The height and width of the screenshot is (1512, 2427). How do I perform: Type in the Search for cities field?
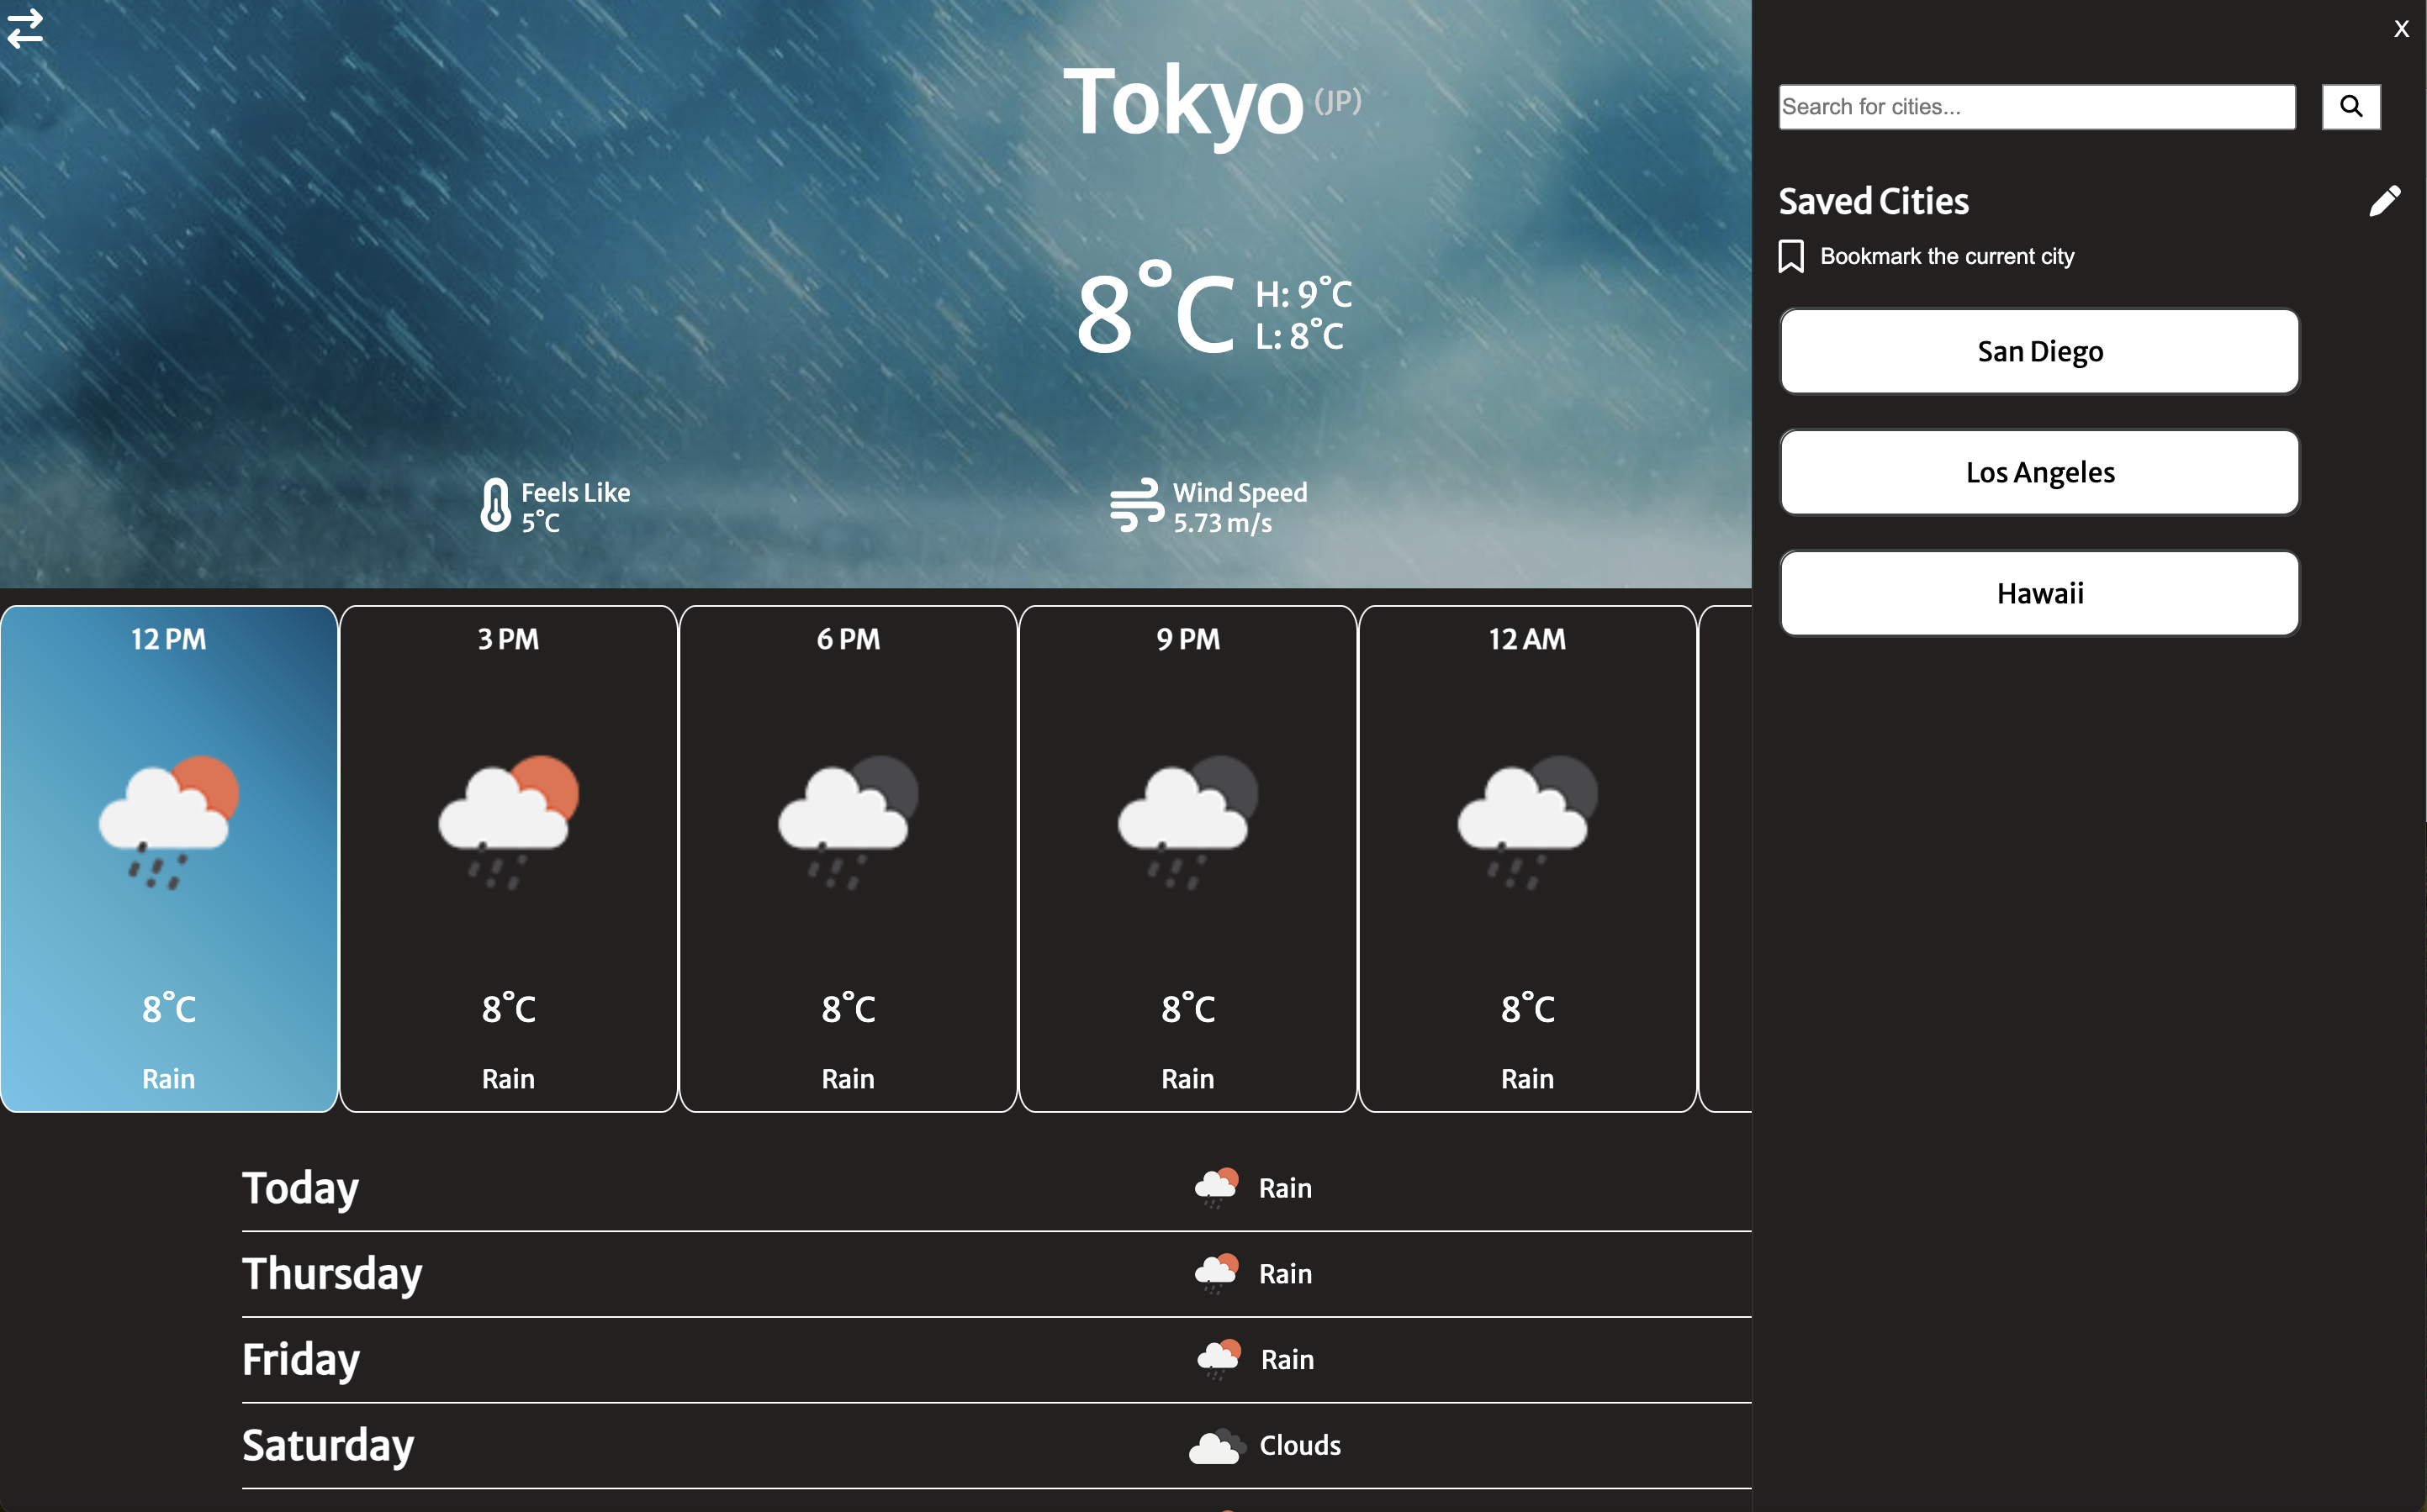click(x=2036, y=107)
